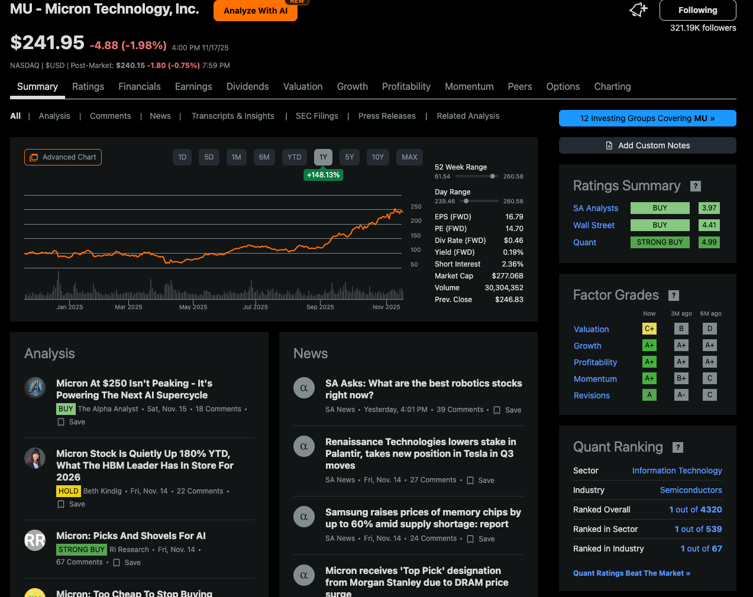Screen dimensions: 753x597
Task: Select the 10Y chart range
Action: [378, 157]
